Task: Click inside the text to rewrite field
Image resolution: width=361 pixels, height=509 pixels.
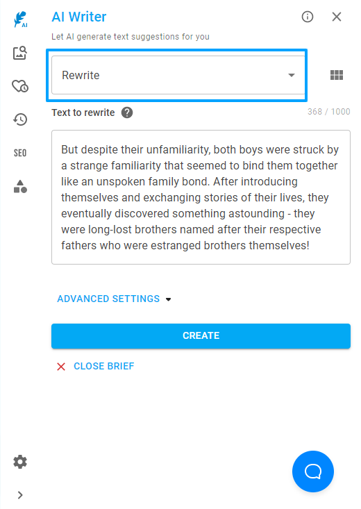Action: click(201, 197)
